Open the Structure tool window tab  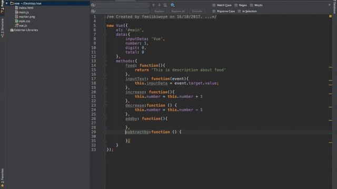(x=2, y=28)
